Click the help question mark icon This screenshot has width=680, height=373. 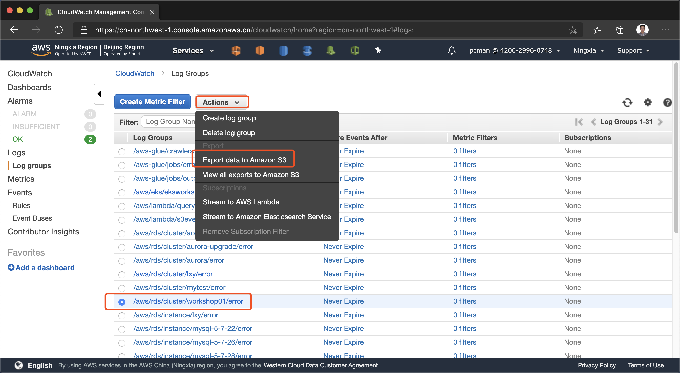click(667, 102)
